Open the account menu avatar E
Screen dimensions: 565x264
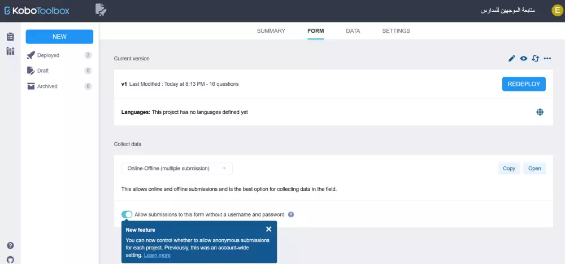[x=557, y=10]
